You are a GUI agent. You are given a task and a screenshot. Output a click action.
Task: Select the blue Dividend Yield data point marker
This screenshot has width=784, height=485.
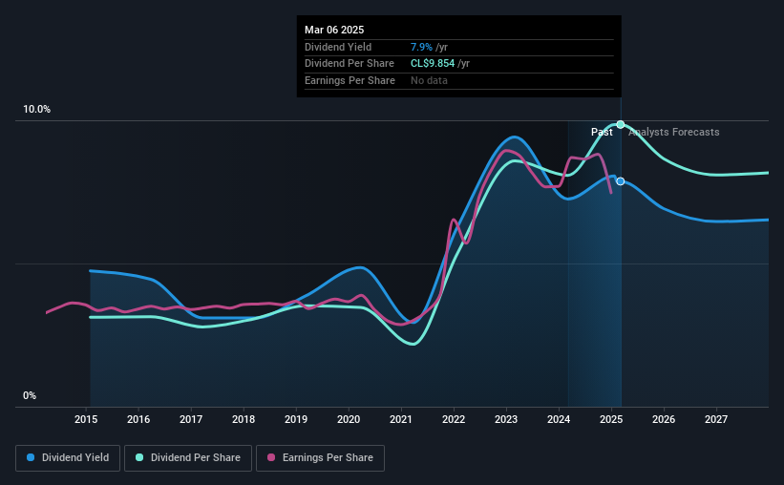[x=621, y=181]
